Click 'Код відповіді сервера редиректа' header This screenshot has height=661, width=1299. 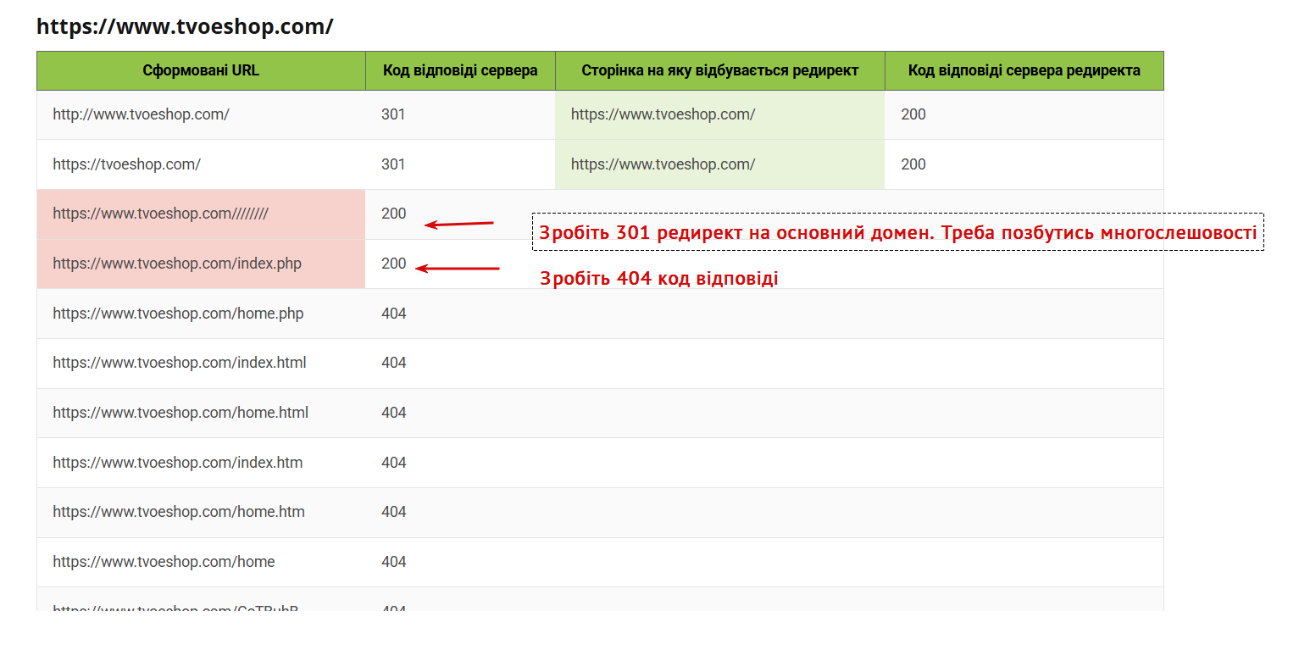(x=1024, y=70)
